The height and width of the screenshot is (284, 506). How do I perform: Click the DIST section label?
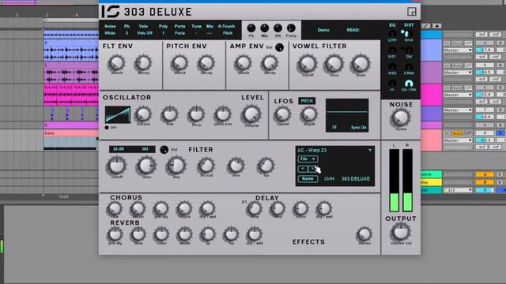409,25
